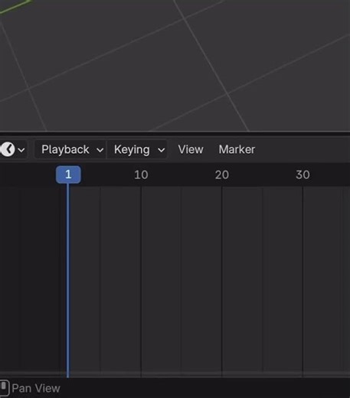
Task: Open the Marker menu
Action: tap(237, 149)
